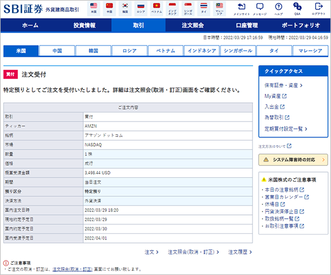The width and height of the screenshot is (331, 275).
Task: Open 保有証券・資産 quick access link
Action: click(x=283, y=85)
